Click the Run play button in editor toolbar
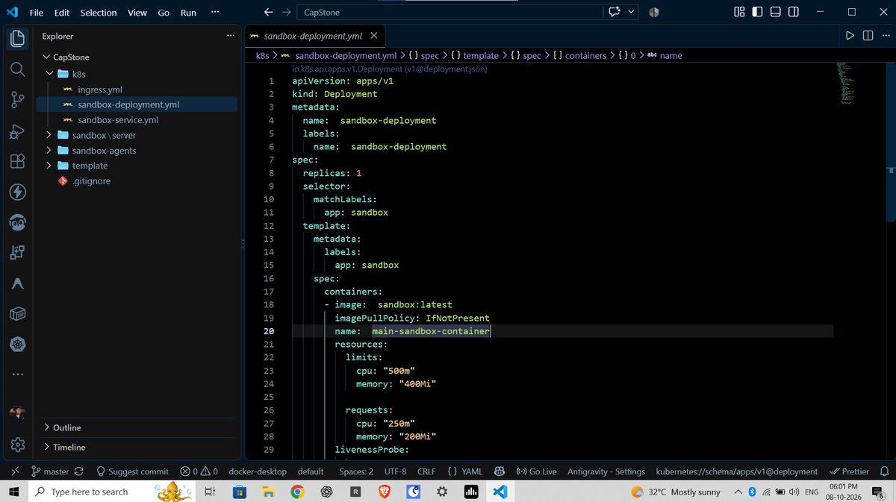 tap(850, 35)
